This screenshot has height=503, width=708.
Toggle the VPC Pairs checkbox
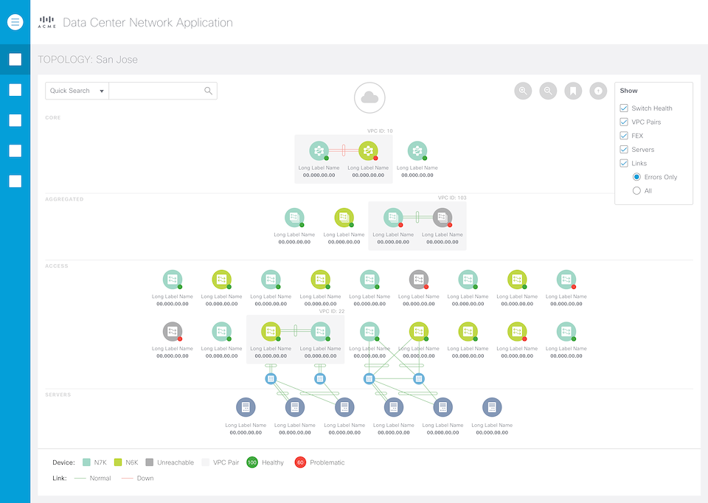[x=624, y=122]
